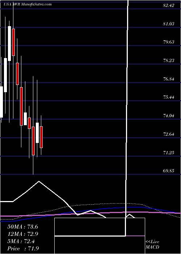This screenshot has width=181, height=254.
Task: Click the 75.44 price axis label
Action: 169,97
